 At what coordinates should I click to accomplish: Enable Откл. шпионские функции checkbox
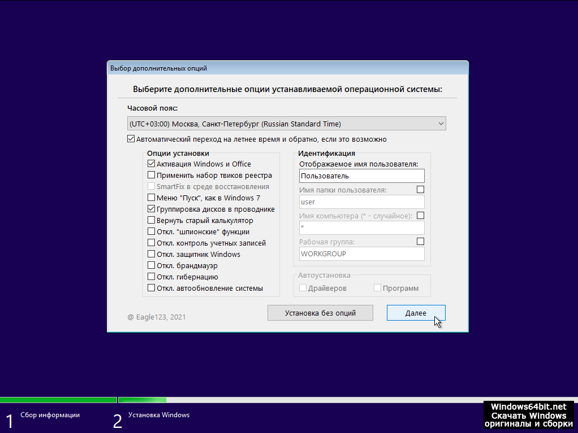(x=151, y=231)
